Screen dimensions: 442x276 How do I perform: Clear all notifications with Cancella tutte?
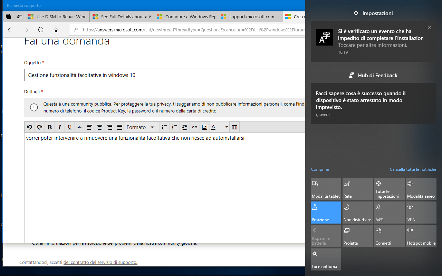(x=413, y=169)
